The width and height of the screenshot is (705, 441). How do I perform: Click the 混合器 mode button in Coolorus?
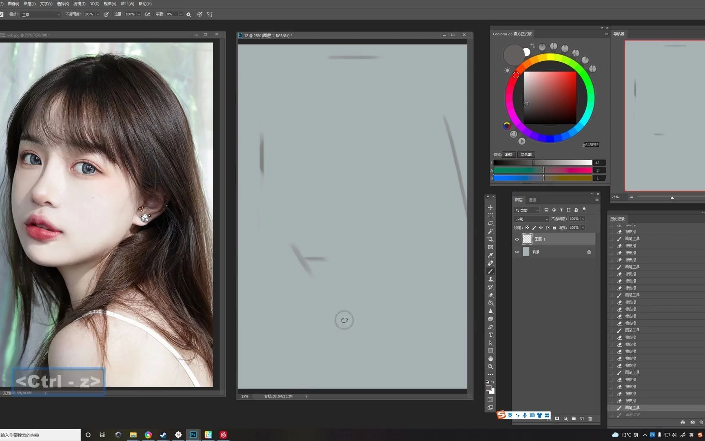point(526,154)
